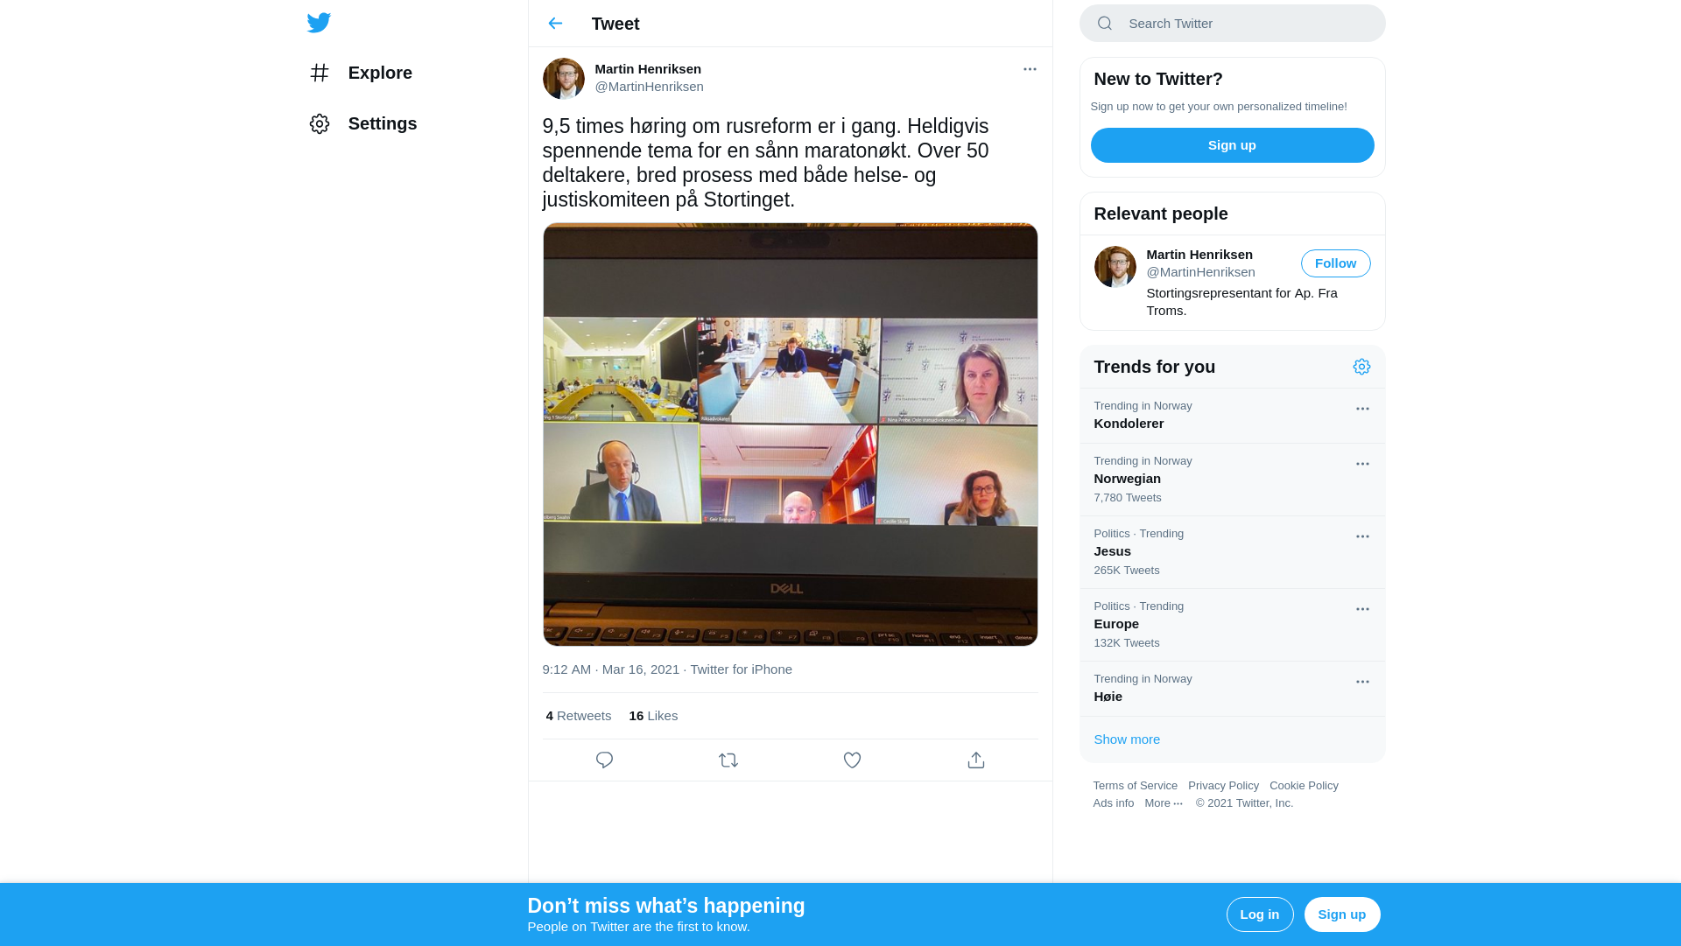This screenshot has height=946, width=1681.
Task: Open the tweet's laptop photo
Action: click(x=790, y=434)
